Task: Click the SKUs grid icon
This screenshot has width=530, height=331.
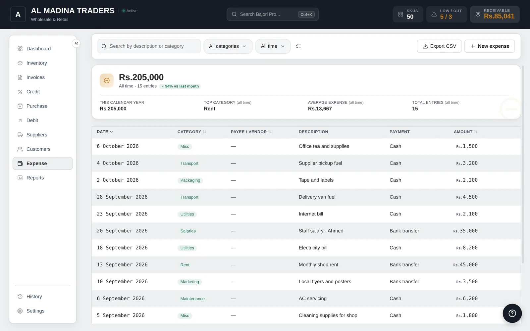Action: (400, 14)
